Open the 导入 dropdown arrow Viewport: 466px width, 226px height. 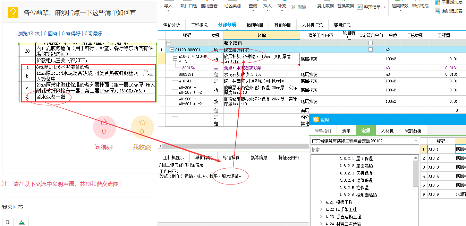pyautogui.click(x=168, y=11)
